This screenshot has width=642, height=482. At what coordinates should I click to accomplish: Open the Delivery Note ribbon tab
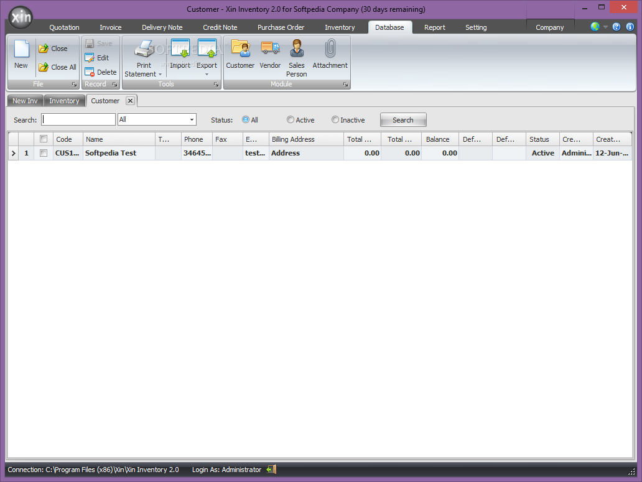(162, 27)
